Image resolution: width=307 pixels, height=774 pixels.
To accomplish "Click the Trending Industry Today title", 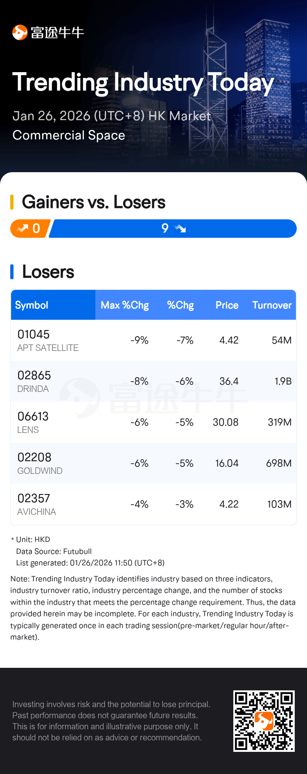I will (x=143, y=82).
